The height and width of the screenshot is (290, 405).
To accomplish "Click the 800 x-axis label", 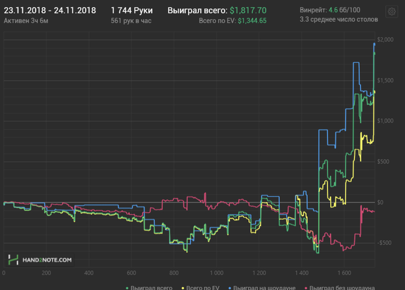I will [x=174, y=273].
